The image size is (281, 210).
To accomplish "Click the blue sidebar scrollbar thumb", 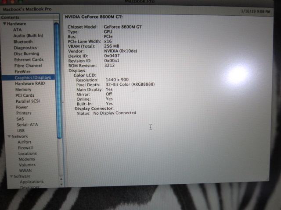I will tap(58, 80).
